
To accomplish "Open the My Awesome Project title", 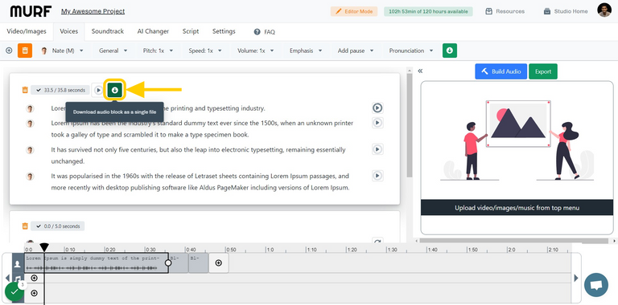I will click(93, 11).
